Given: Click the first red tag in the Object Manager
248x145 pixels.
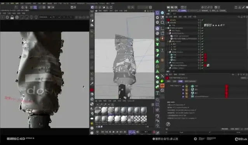Looking at the screenshot, I should click(x=205, y=55).
